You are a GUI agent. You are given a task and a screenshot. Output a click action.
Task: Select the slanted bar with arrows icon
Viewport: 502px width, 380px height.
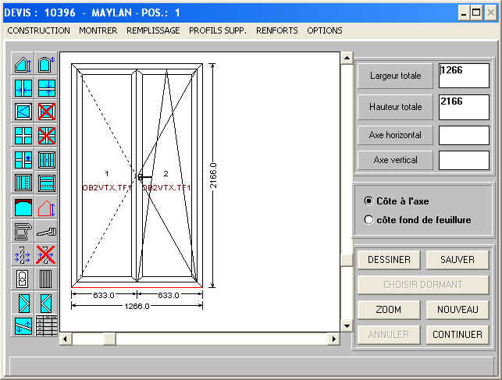23,325
